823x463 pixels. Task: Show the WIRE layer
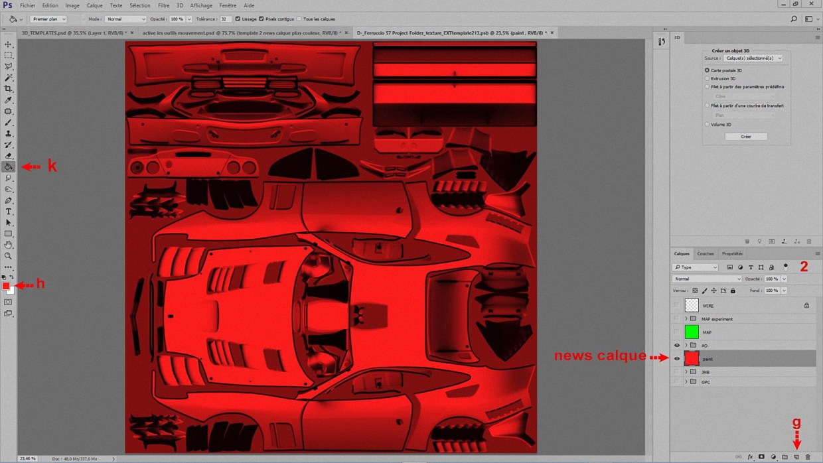(677, 305)
